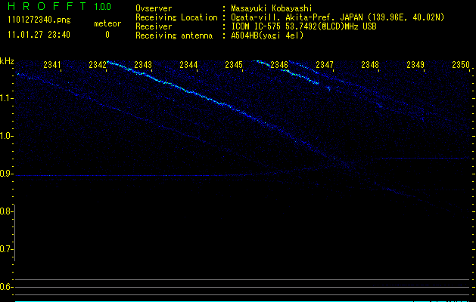The height and width of the screenshot is (302, 476).
Task: Click the timestamp 11.01.27 23:40
Action: point(39,35)
